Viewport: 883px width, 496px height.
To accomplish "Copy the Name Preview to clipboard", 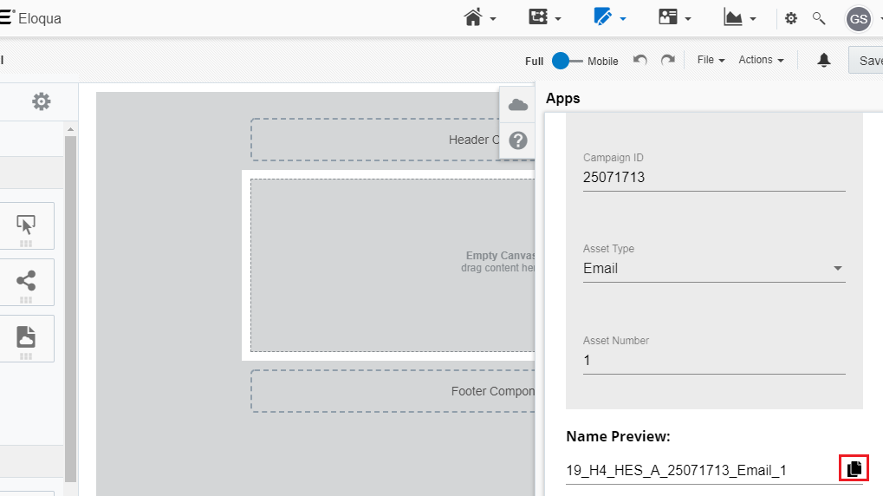I will [854, 468].
